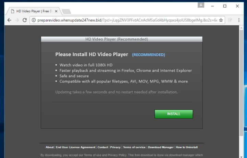
Task: Open End User License Agreement link
Action: coord(75,147)
